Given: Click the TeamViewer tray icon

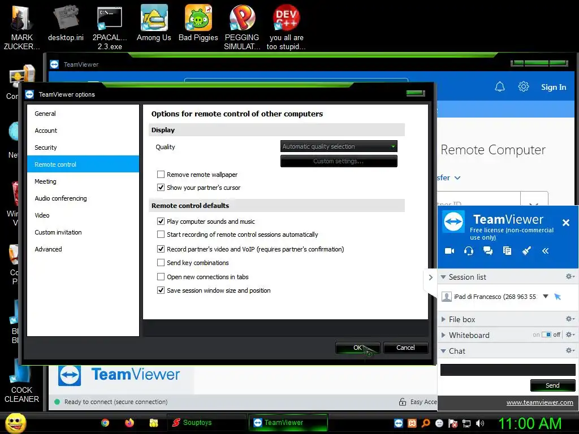Looking at the screenshot, I should 399,423.
